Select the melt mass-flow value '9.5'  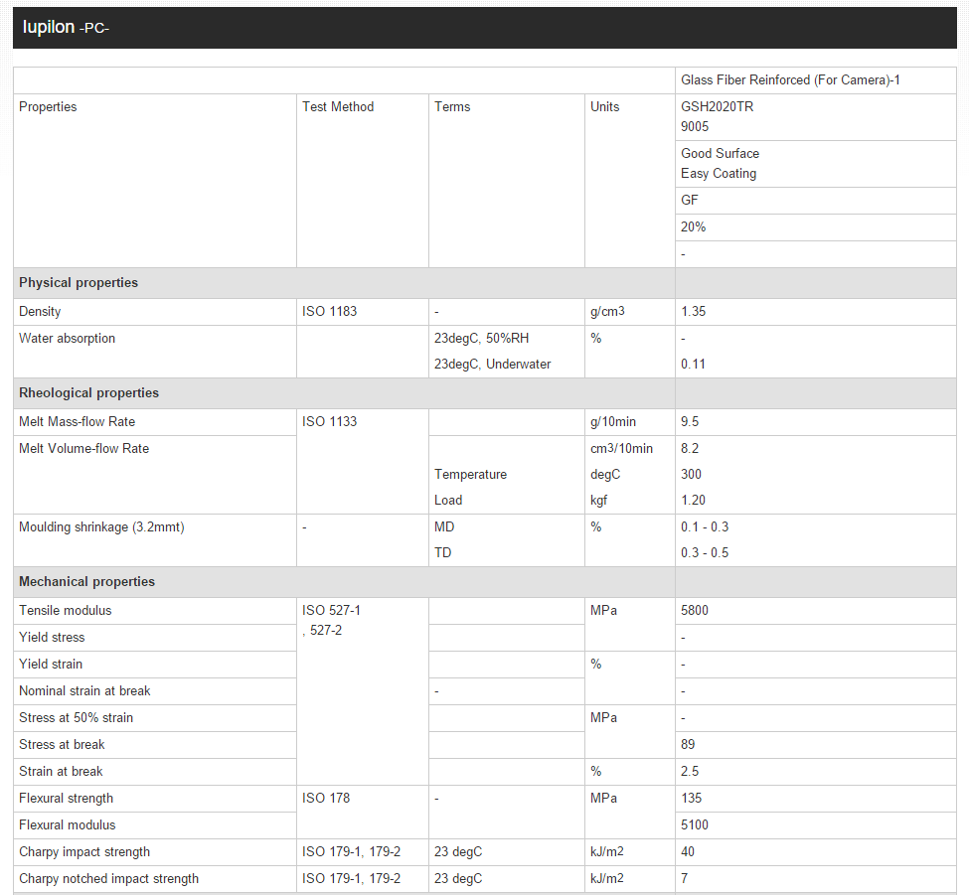click(690, 422)
